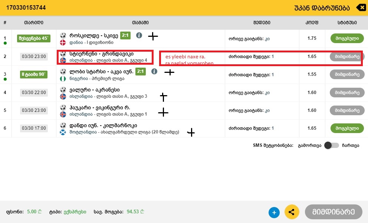Click the თამაში column header

coord(140,23)
